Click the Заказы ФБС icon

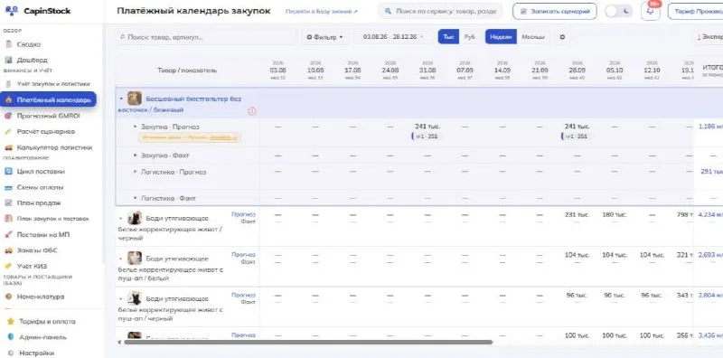pos(8,250)
